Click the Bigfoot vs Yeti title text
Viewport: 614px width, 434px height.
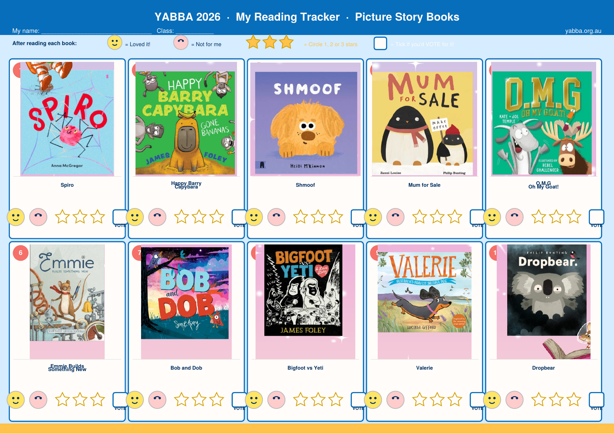(x=305, y=368)
